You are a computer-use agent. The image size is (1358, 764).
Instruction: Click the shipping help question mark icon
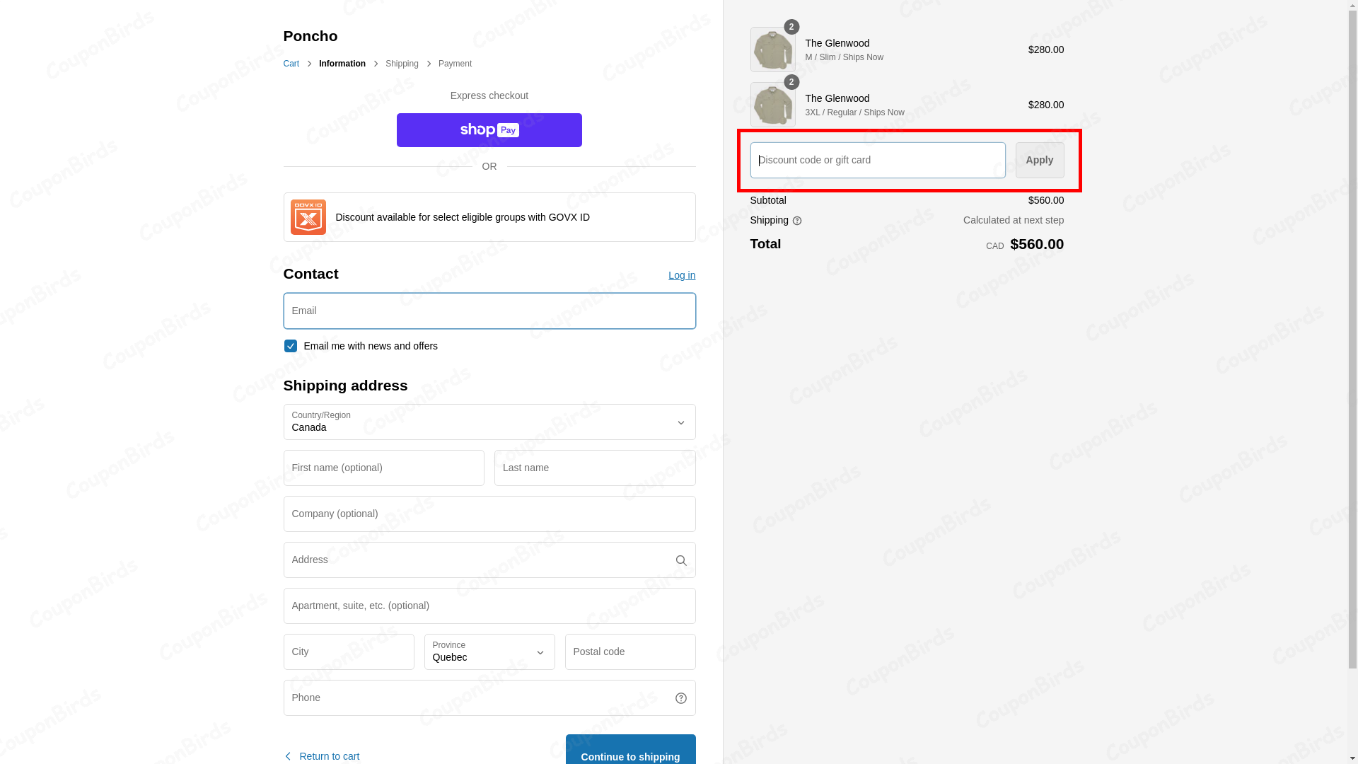point(797,221)
